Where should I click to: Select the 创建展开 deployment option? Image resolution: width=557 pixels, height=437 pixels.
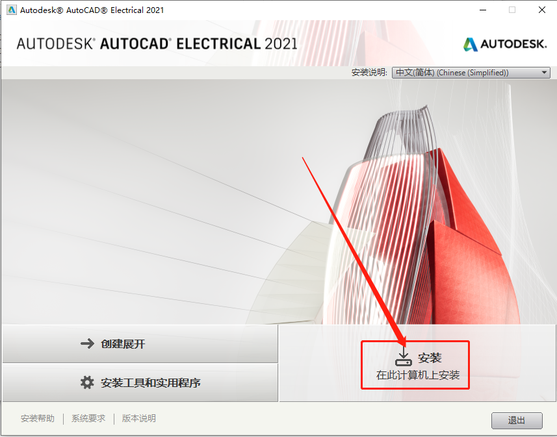point(140,343)
